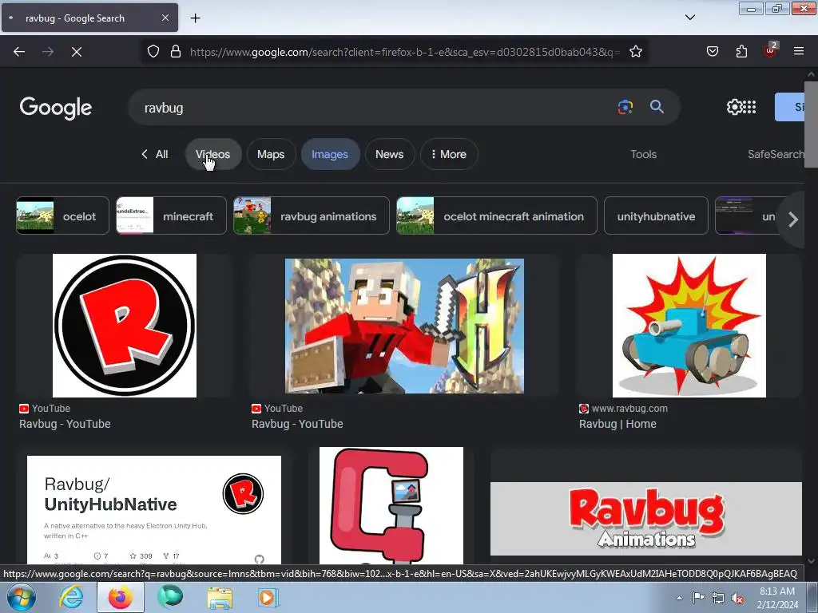This screenshot has height=613, width=818.
Task: Open Google quick settings gear
Action: [x=734, y=108]
